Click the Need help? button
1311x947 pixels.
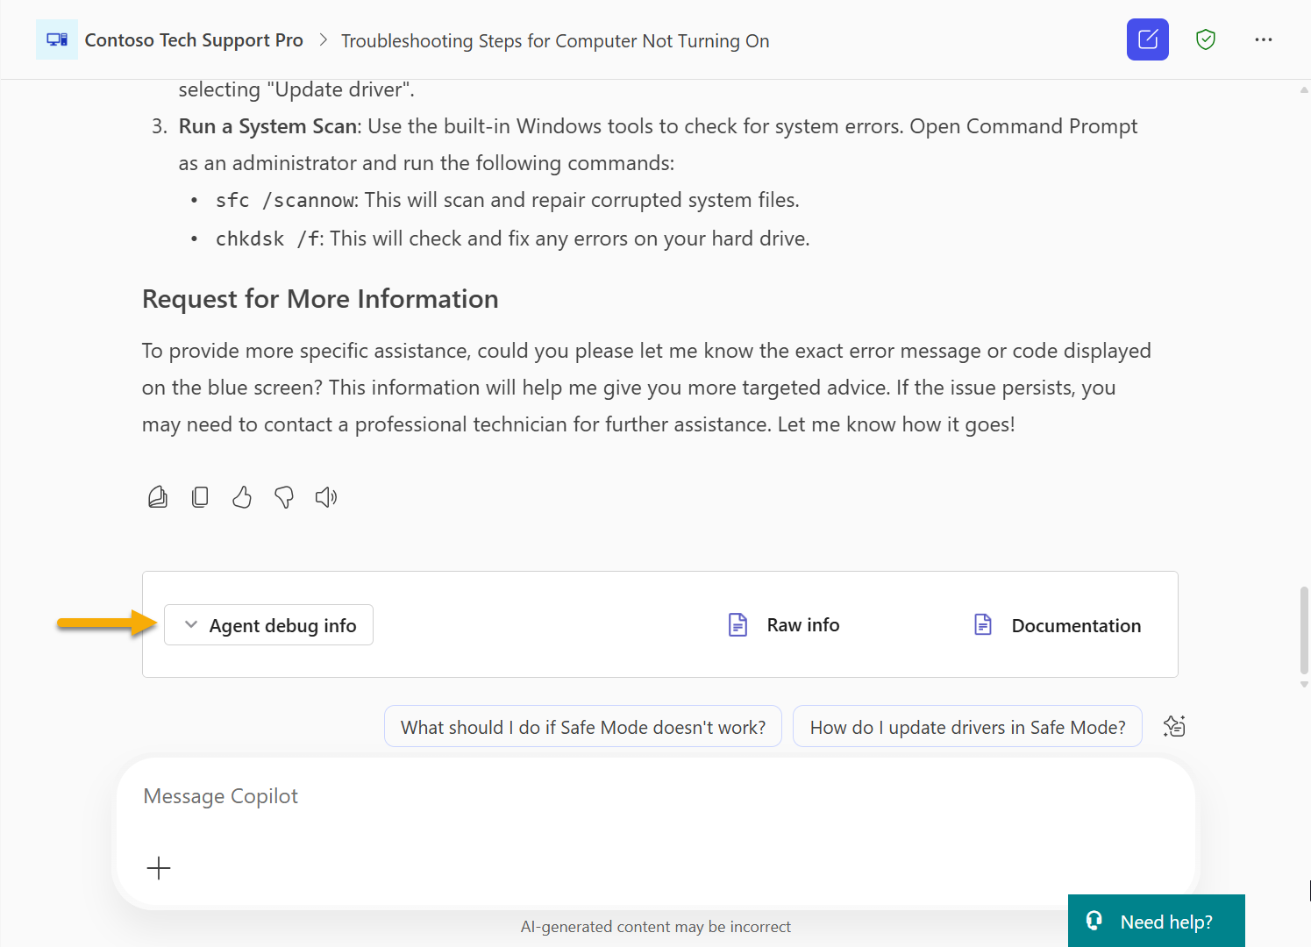point(1156,921)
